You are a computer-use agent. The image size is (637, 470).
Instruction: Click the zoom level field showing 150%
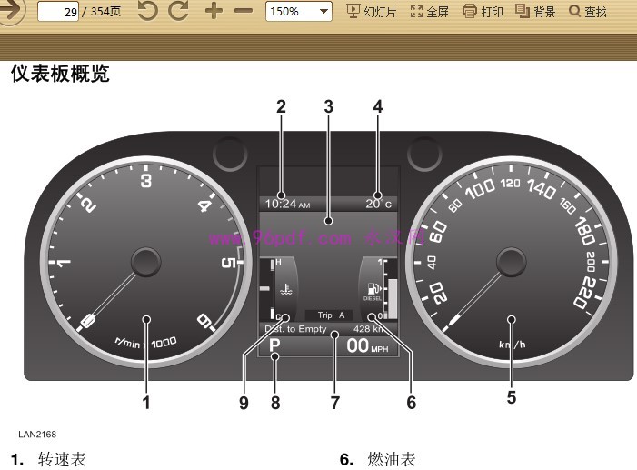[x=298, y=12]
